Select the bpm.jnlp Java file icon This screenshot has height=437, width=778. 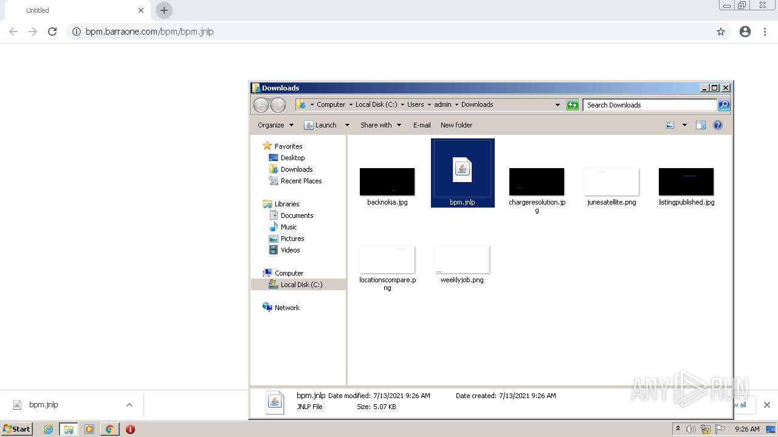(463, 169)
